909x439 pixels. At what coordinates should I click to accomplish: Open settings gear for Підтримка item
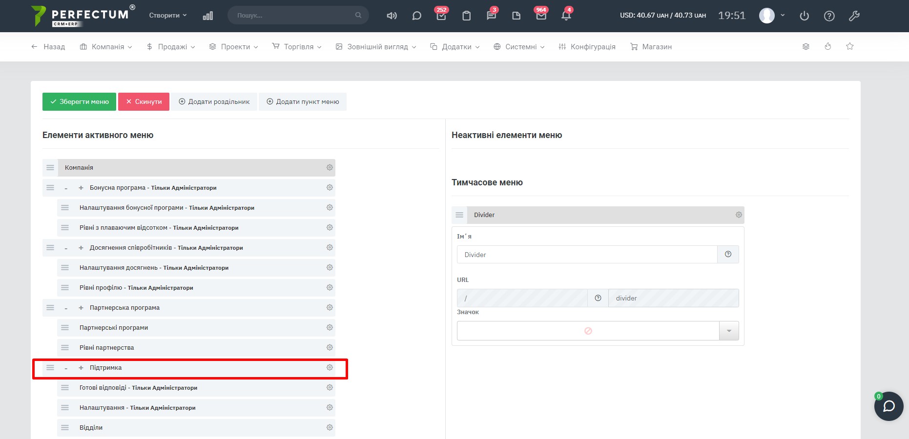tap(330, 368)
